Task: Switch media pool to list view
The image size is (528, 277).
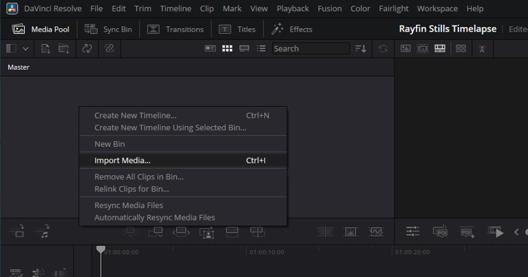Action: pos(261,49)
